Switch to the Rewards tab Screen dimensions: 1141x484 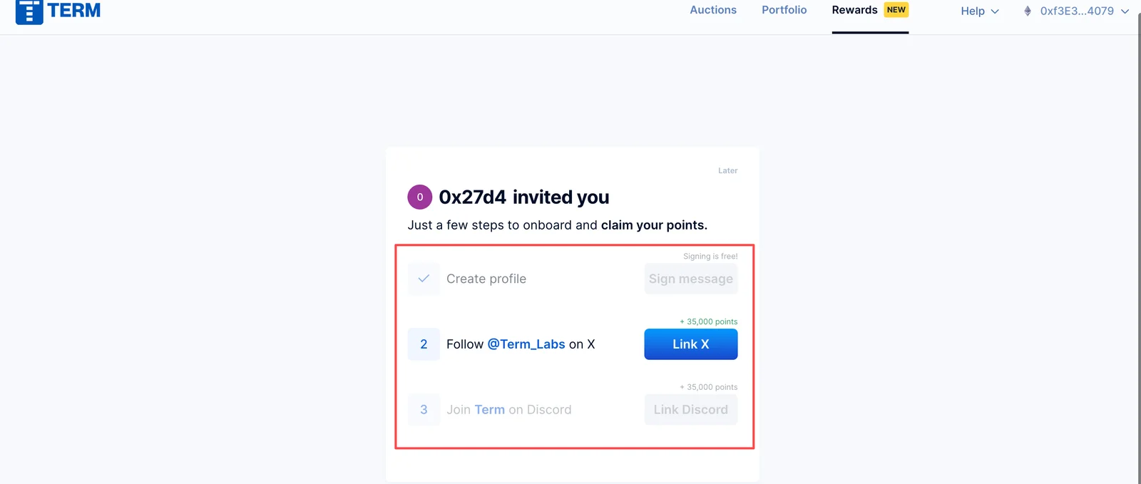pos(854,10)
